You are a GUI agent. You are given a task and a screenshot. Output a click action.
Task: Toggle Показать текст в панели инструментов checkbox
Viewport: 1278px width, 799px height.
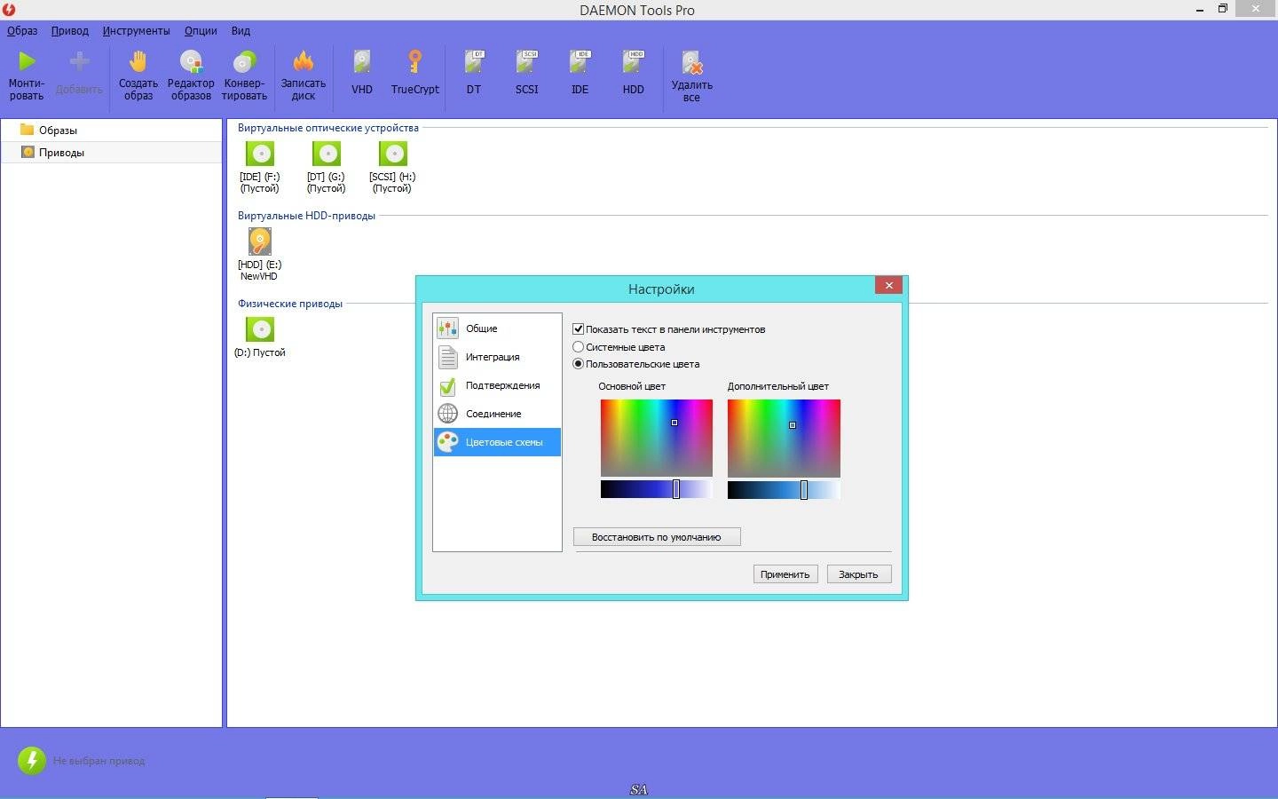point(579,328)
